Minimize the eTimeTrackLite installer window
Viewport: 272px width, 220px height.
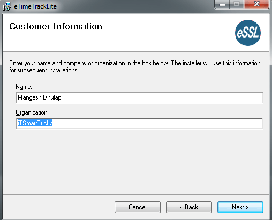(x=222, y=4)
